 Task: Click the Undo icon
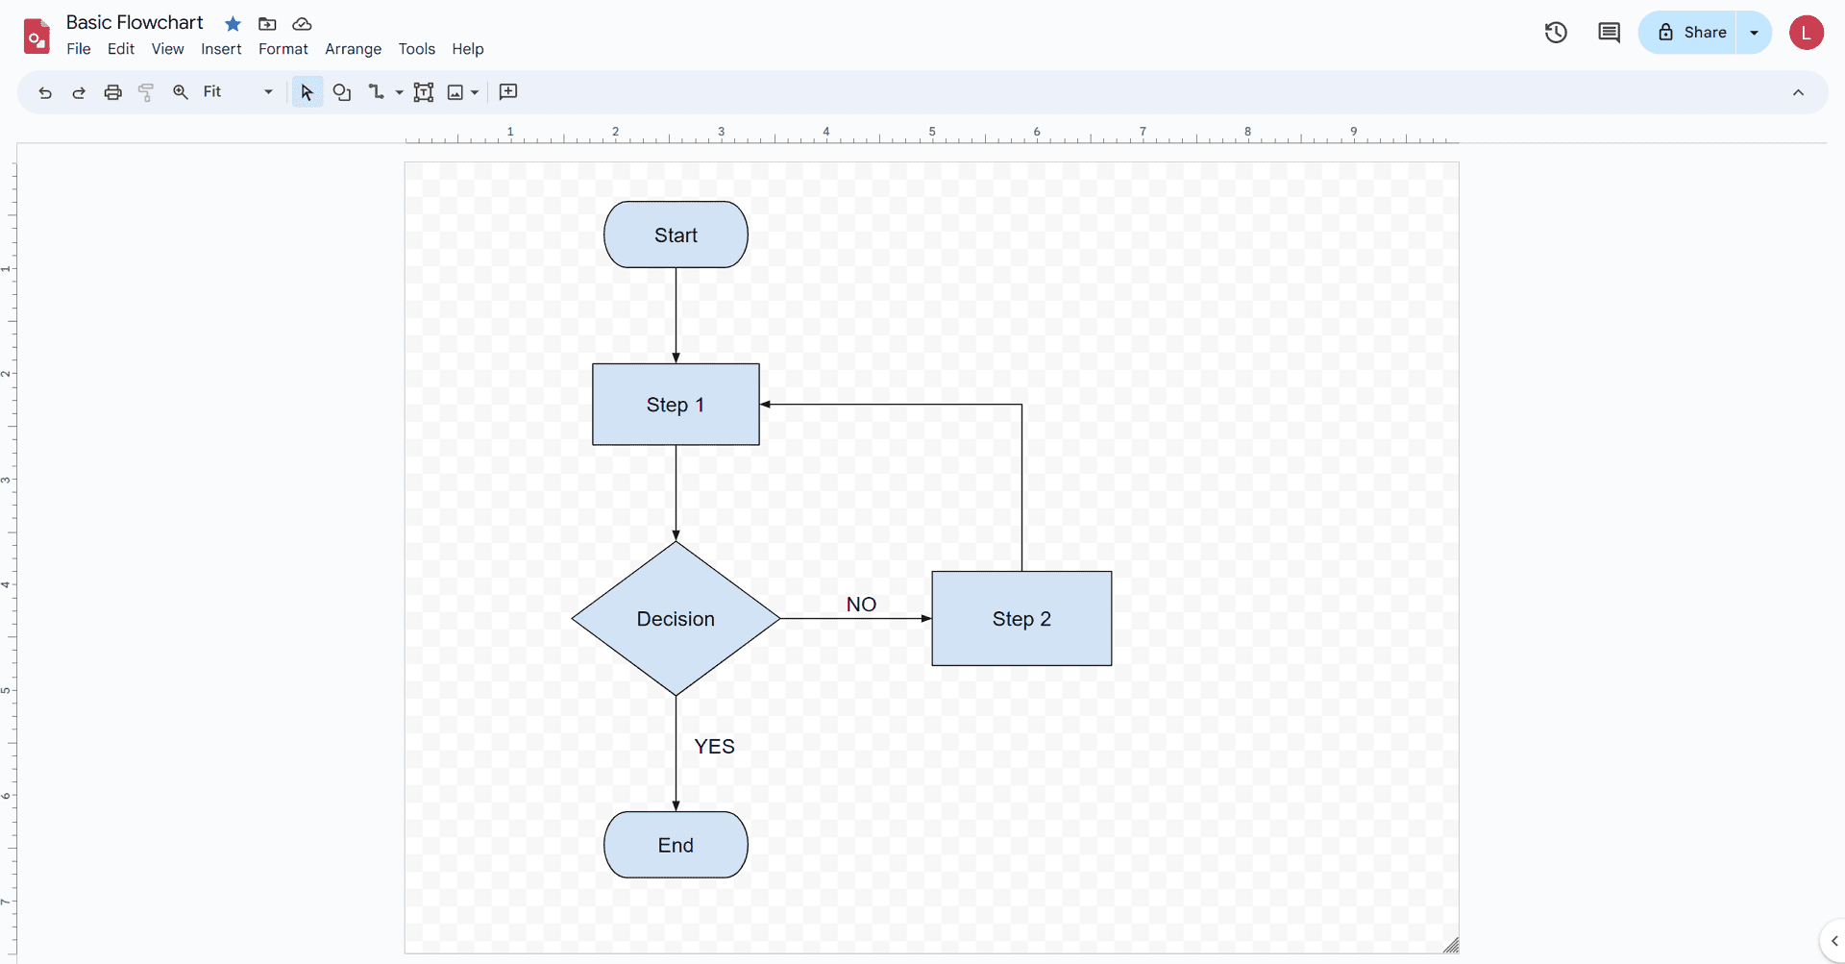pos(45,92)
